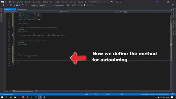
Task: Open the Strumenti menu
Action: tap(65, 2)
